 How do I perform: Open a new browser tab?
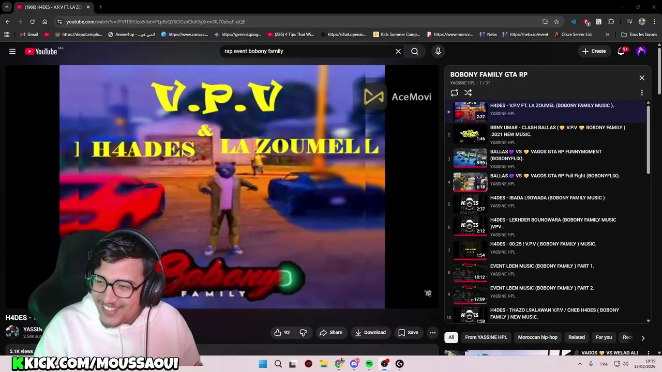[100, 7]
